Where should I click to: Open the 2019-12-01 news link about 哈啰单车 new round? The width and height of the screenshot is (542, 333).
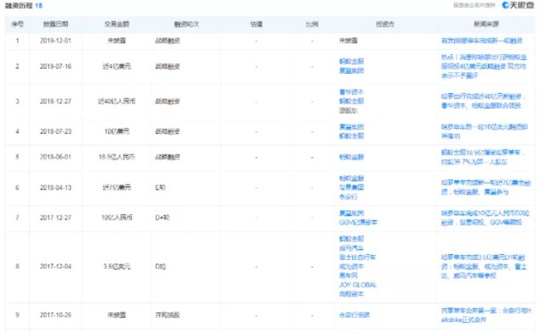pos(482,41)
